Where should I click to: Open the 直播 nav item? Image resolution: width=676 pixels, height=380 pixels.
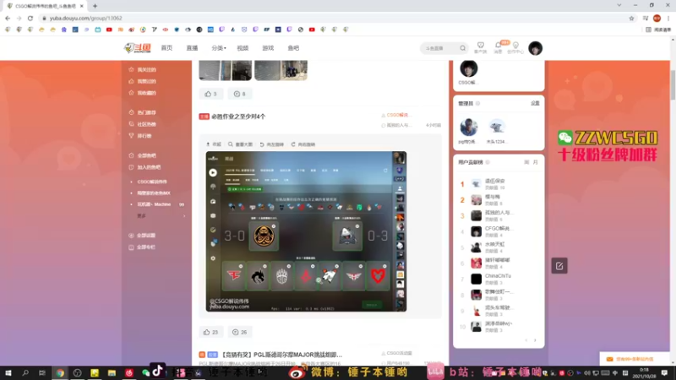[x=192, y=48]
